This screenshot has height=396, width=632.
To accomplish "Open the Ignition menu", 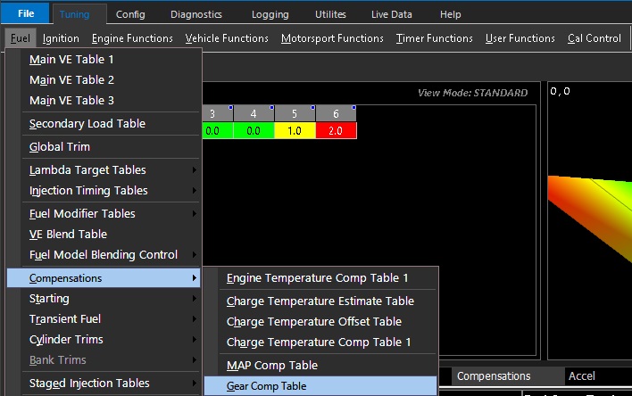I will tap(61, 38).
